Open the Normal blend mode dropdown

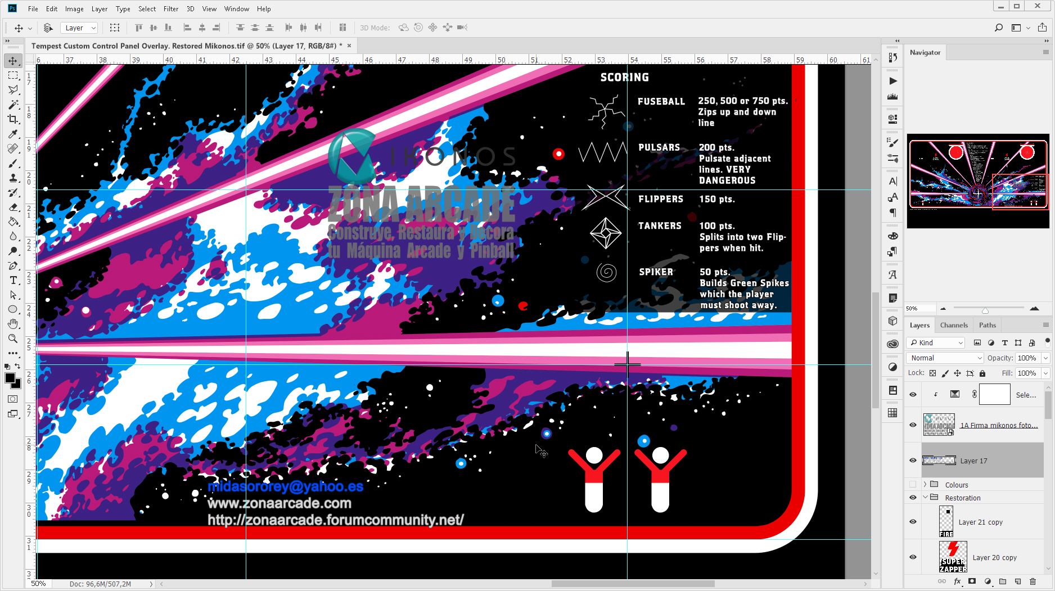pos(945,358)
